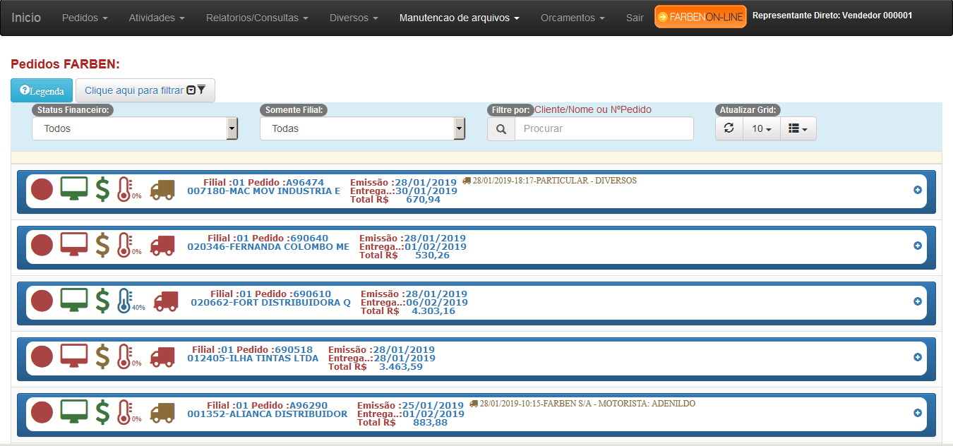953x446 pixels.
Task: Expand order A96474 with plus icon
Action: pos(918,190)
